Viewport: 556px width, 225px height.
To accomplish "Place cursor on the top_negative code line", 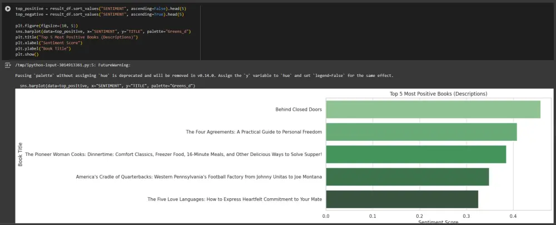I will pyautogui.click(x=100, y=14).
